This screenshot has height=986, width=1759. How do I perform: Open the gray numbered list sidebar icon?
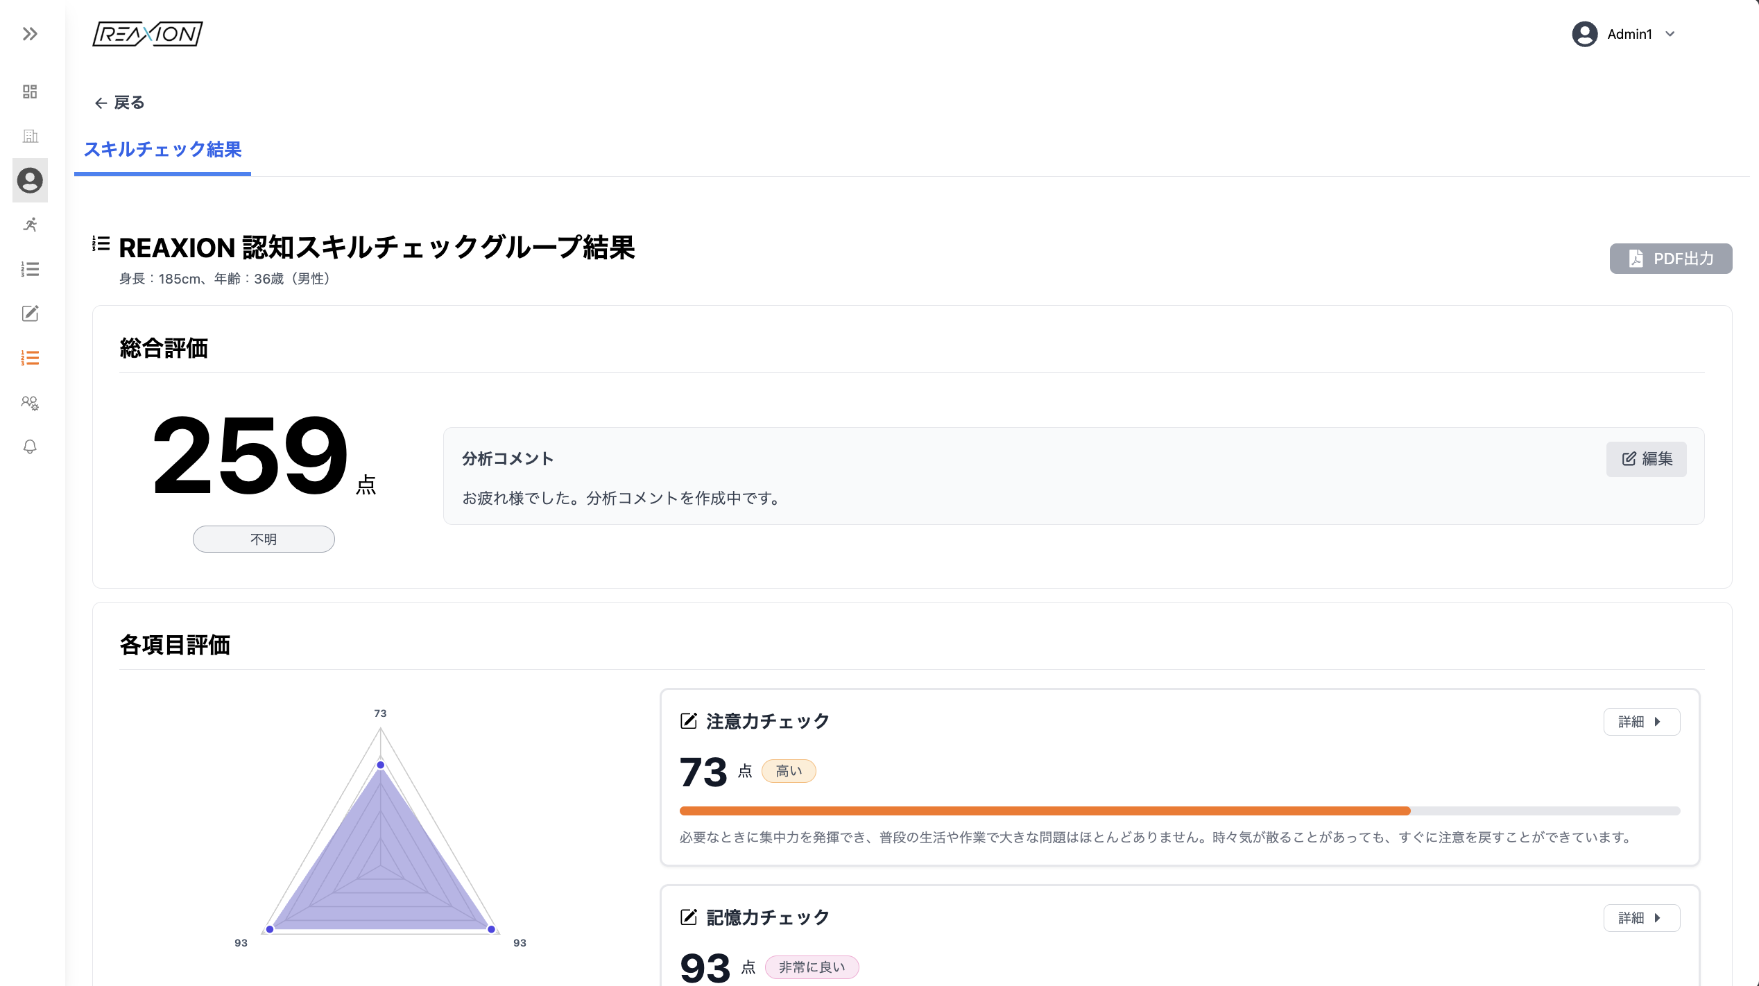[29, 269]
